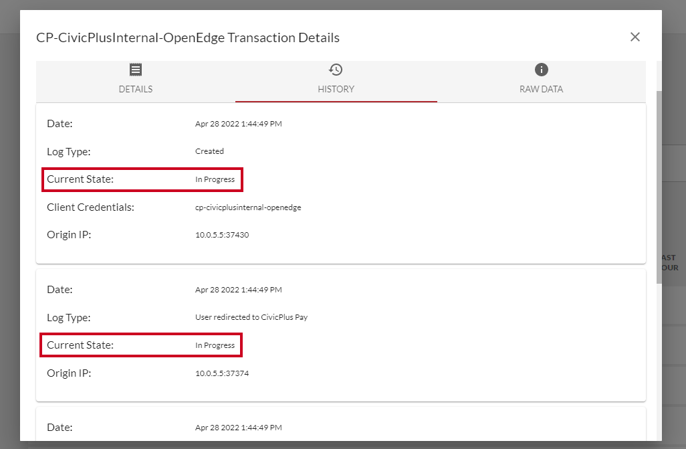Click the "Log Type:" label beside Created
This screenshot has width=686, height=449.
(x=69, y=152)
